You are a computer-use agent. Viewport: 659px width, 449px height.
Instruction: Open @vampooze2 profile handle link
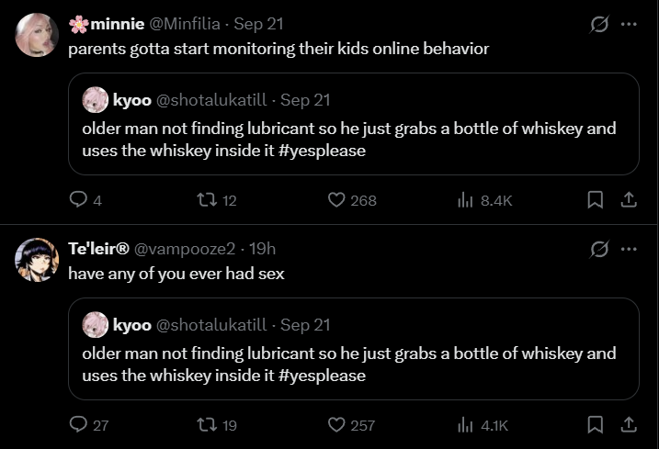point(185,249)
